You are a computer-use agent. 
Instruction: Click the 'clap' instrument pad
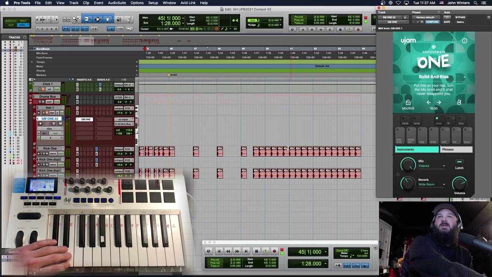[x=422, y=136]
